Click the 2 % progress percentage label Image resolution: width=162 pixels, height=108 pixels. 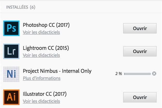119,74
